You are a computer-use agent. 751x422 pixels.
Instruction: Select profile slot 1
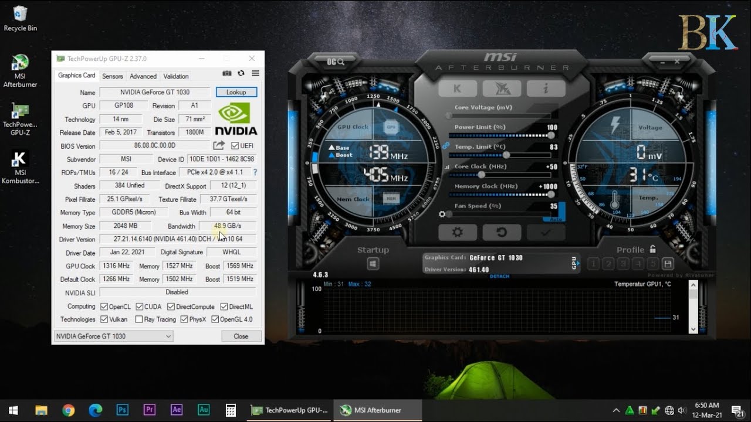tap(593, 264)
